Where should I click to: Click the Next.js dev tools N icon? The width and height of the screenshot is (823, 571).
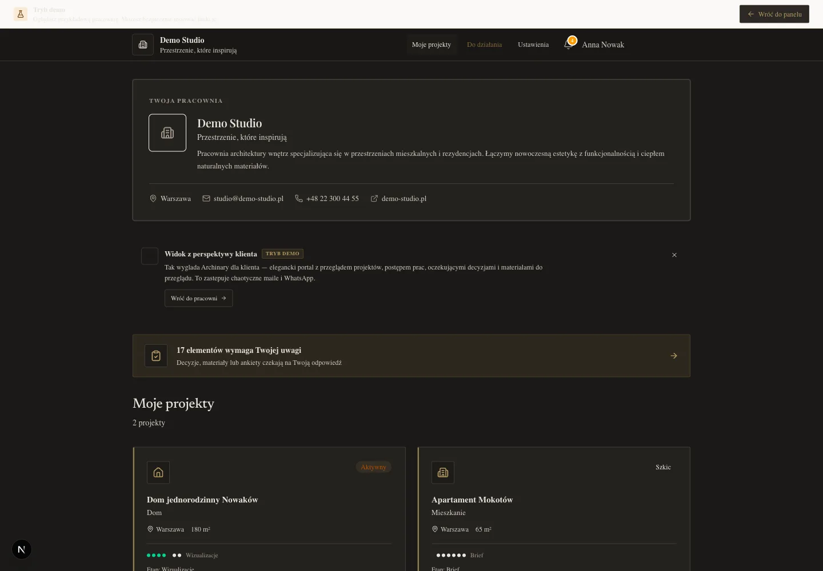tap(22, 549)
